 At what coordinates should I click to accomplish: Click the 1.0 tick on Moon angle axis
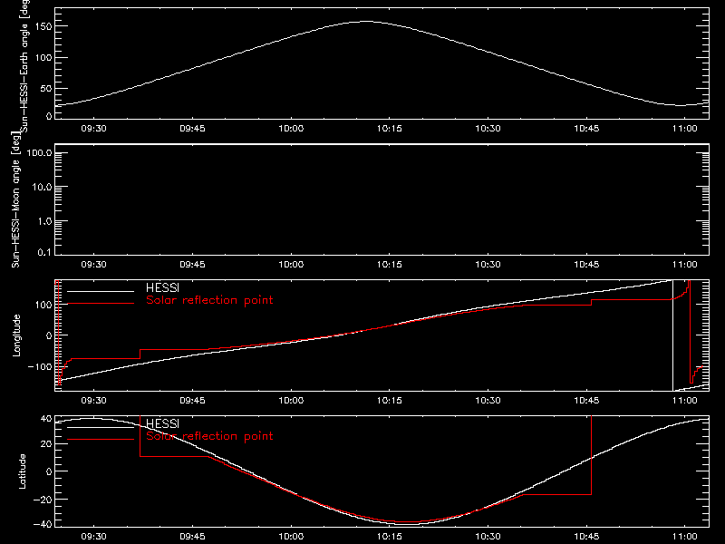coord(44,221)
